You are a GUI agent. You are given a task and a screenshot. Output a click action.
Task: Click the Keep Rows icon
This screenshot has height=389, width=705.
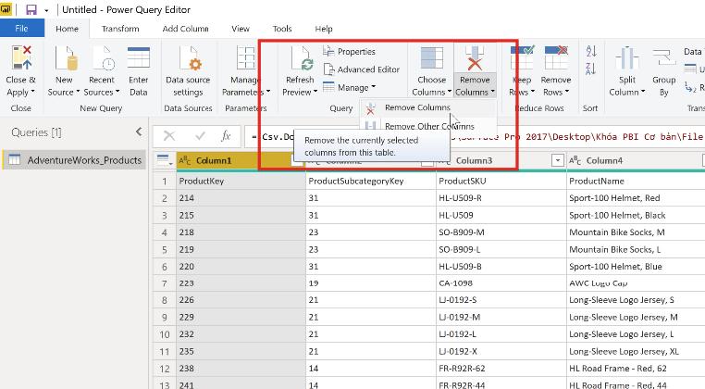[x=522, y=56]
